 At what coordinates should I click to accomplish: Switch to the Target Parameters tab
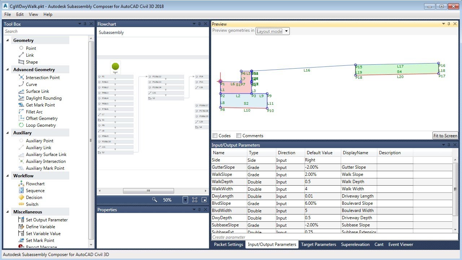tap(319, 244)
